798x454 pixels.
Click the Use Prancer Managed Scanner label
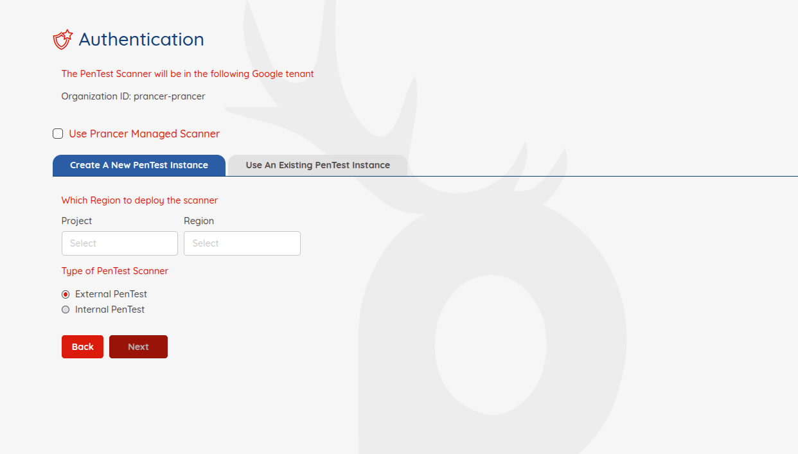(x=145, y=134)
